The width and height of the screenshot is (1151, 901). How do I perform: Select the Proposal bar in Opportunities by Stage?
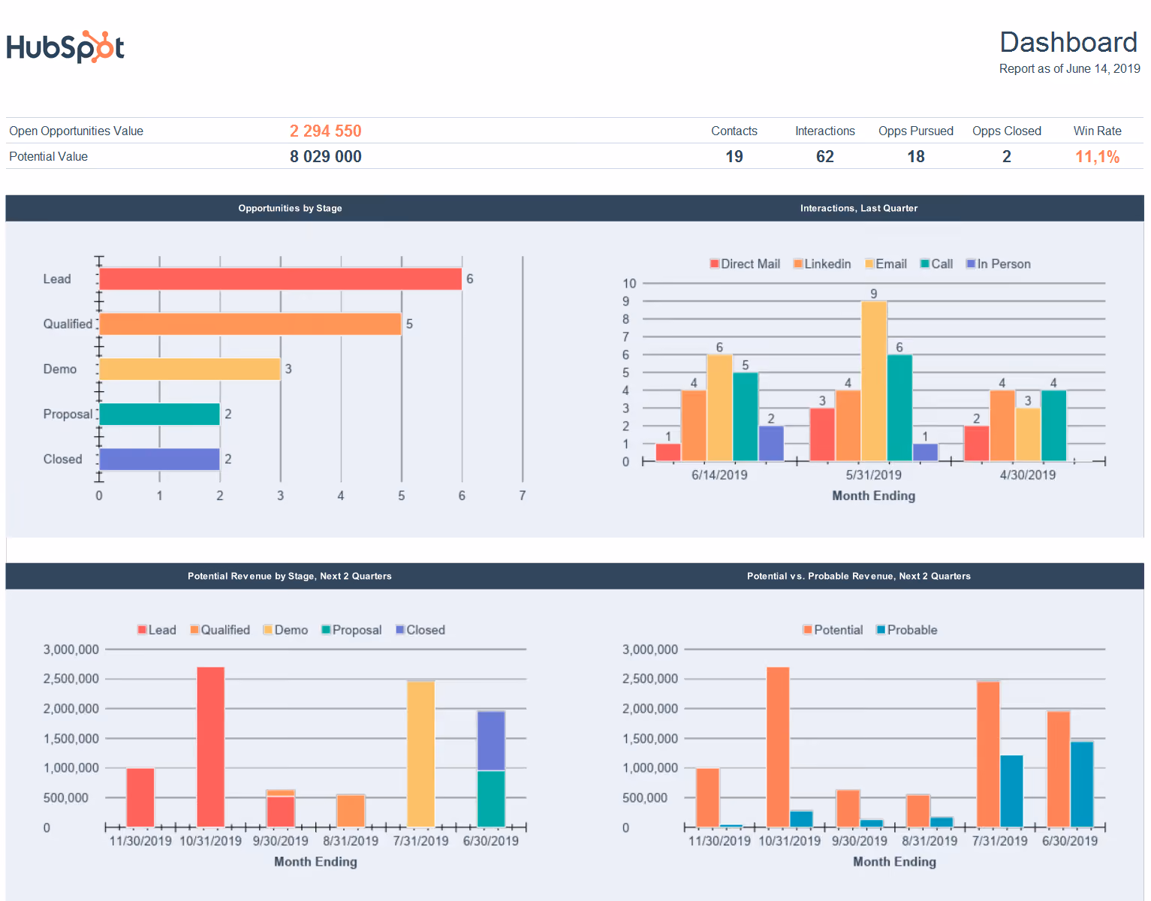coord(159,414)
